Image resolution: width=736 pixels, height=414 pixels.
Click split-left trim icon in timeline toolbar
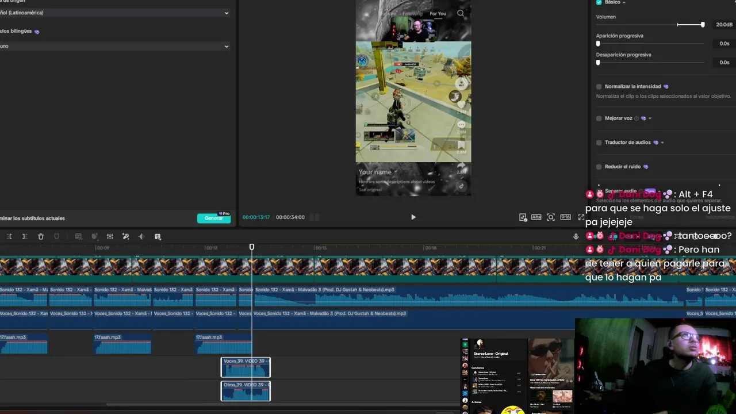9,236
